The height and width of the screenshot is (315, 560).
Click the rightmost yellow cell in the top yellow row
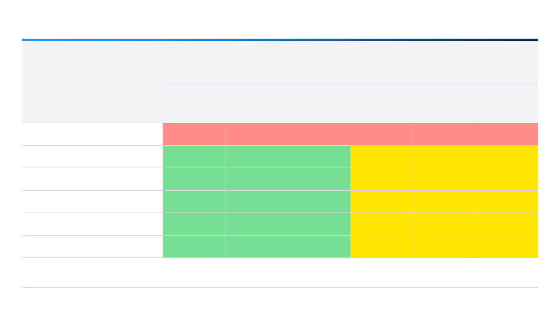(506, 157)
